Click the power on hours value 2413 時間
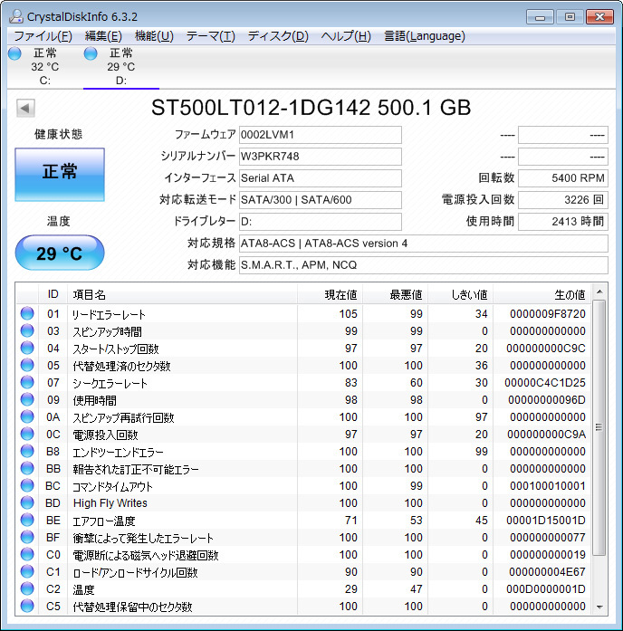The height and width of the screenshot is (631, 623). (x=563, y=222)
